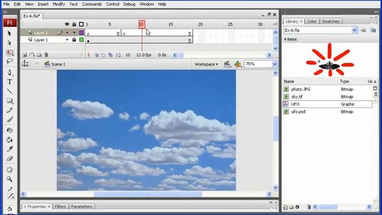Click the Insert Layer icon
Image resolution: width=382 pixels, height=215 pixels.
coord(24,55)
